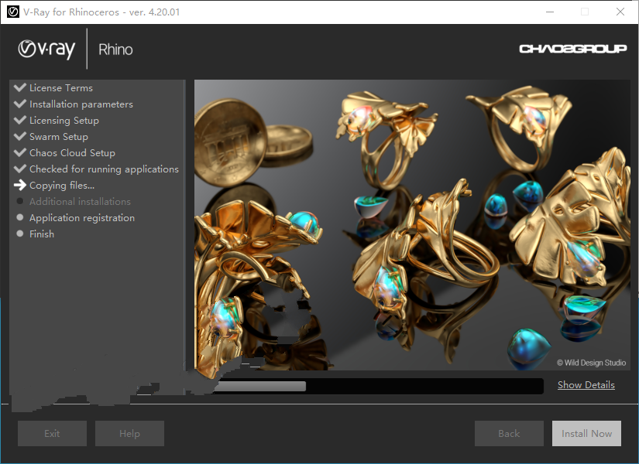Click the Chaos Group logo

click(572, 49)
